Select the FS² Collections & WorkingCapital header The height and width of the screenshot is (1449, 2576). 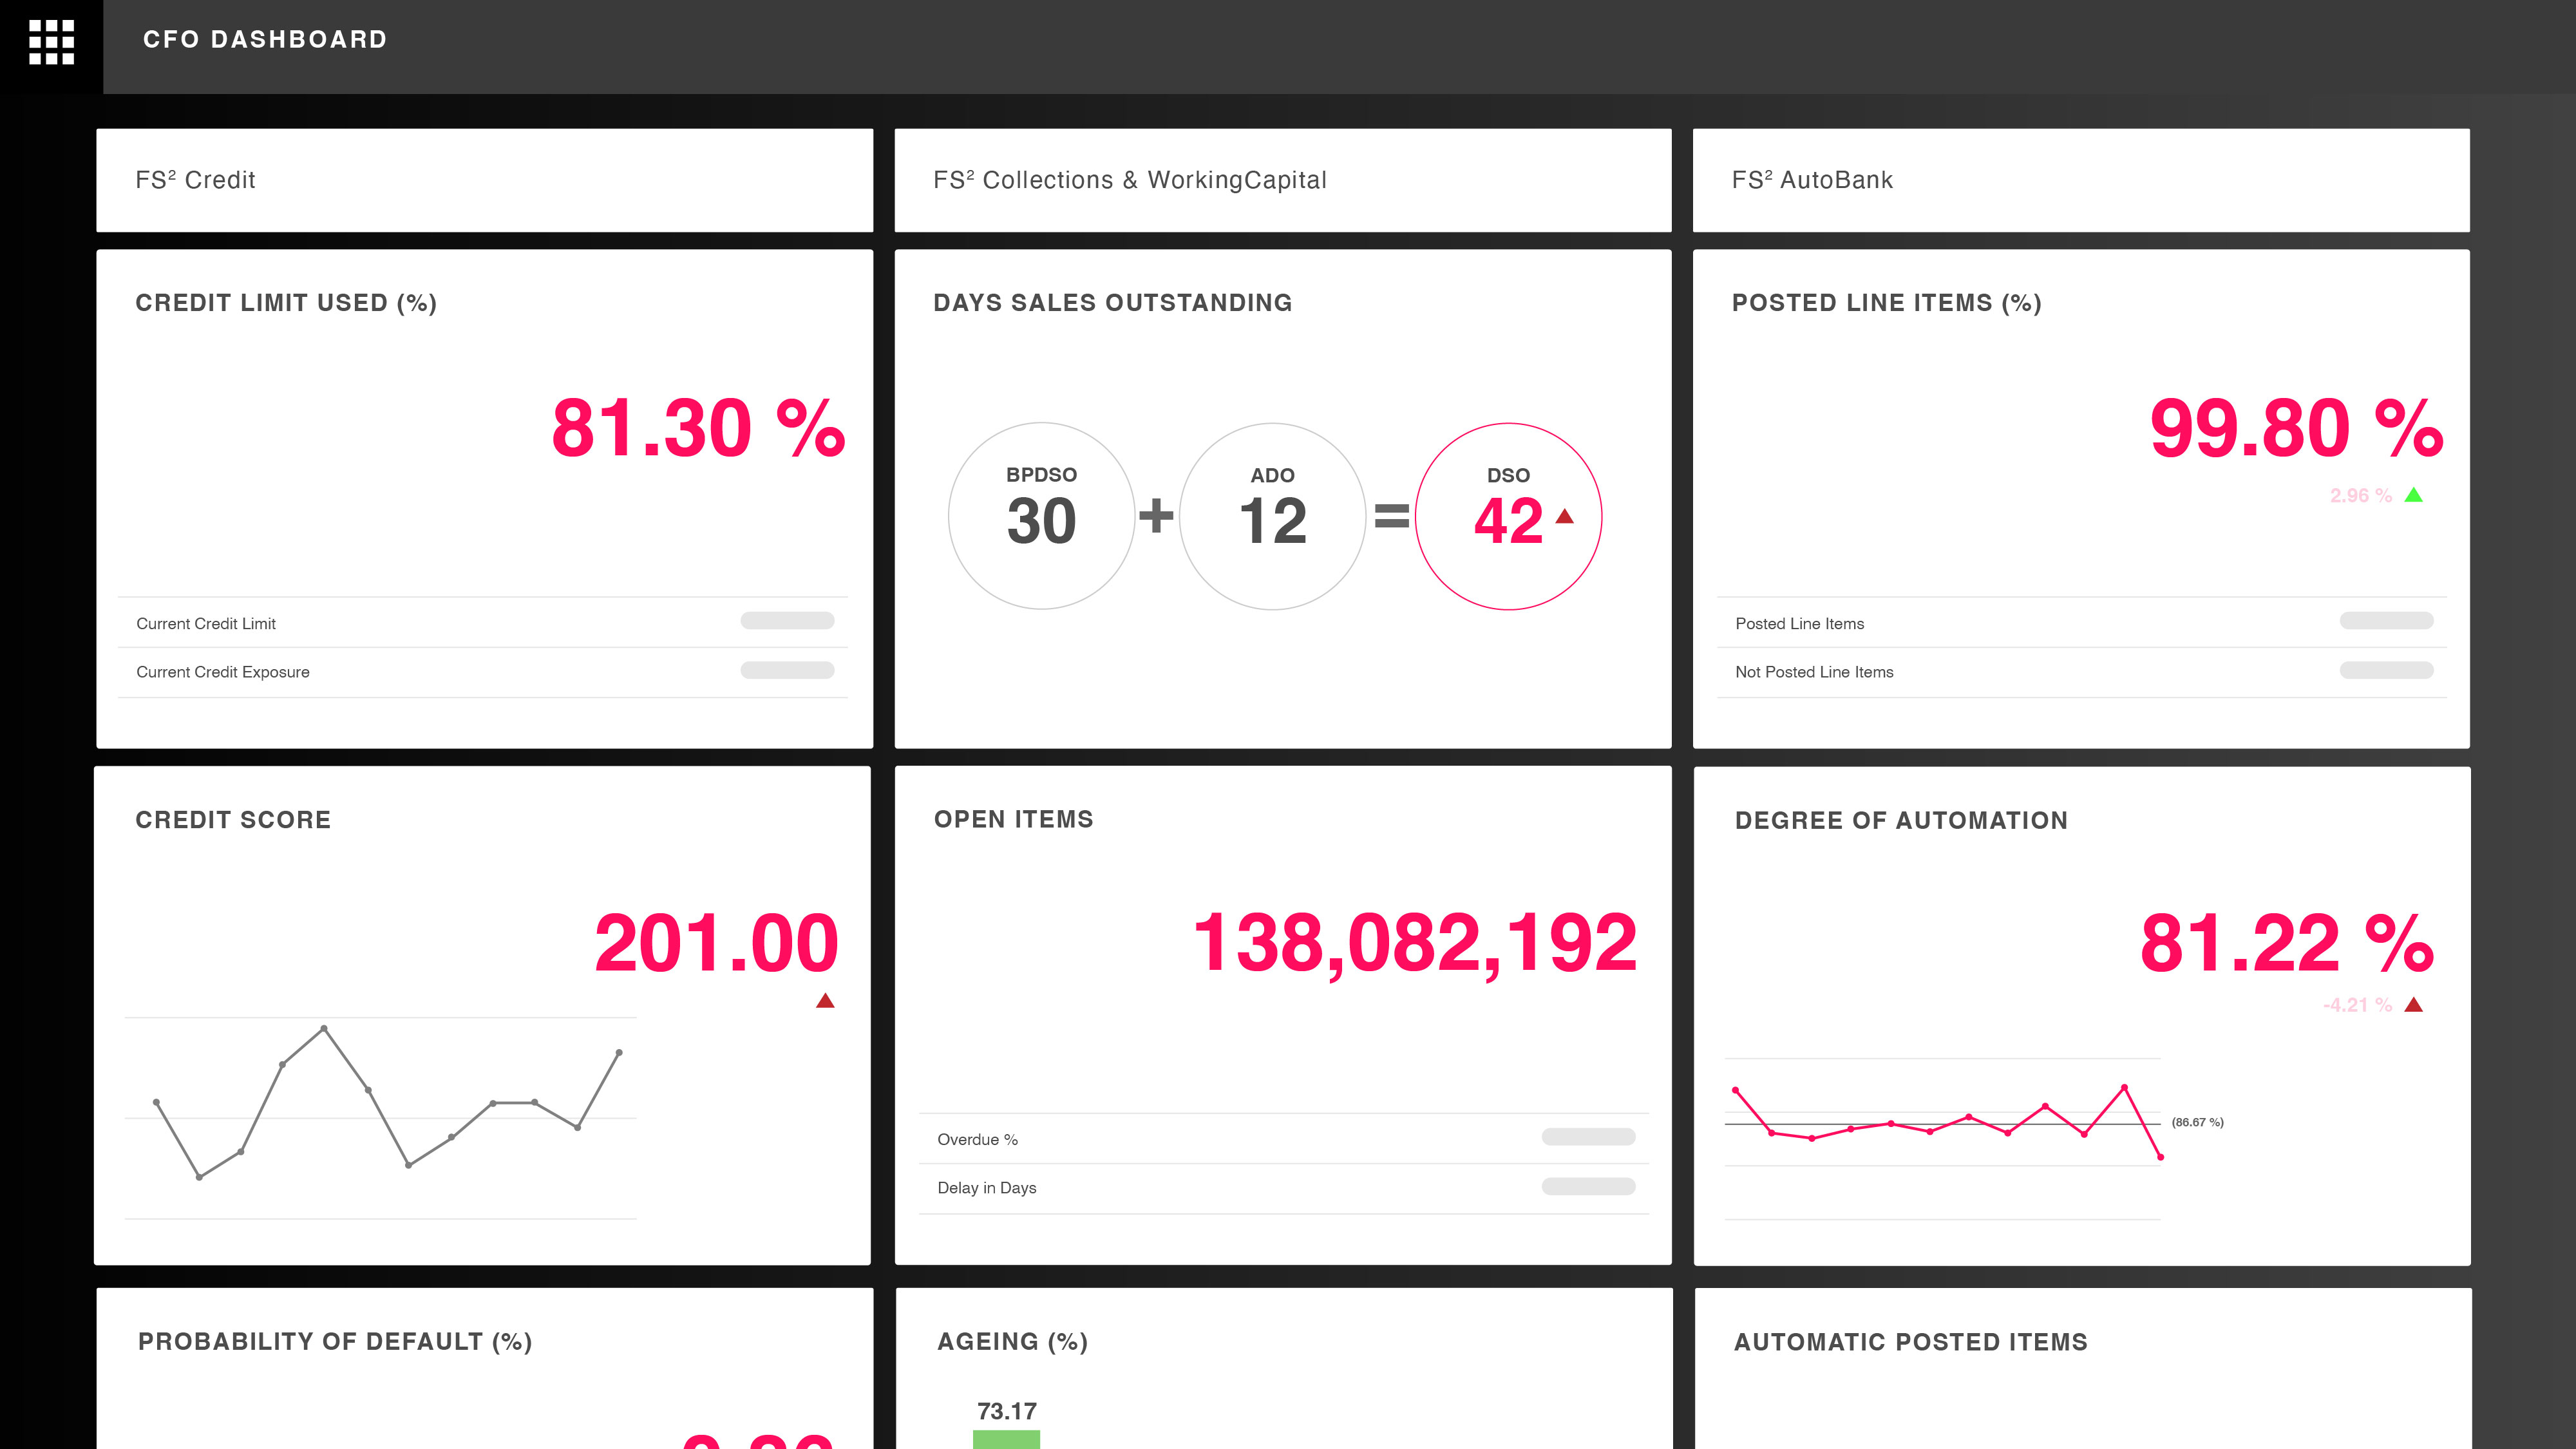(x=1130, y=180)
